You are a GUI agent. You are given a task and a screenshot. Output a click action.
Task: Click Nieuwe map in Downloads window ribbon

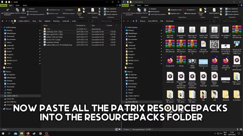tap(201, 12)
